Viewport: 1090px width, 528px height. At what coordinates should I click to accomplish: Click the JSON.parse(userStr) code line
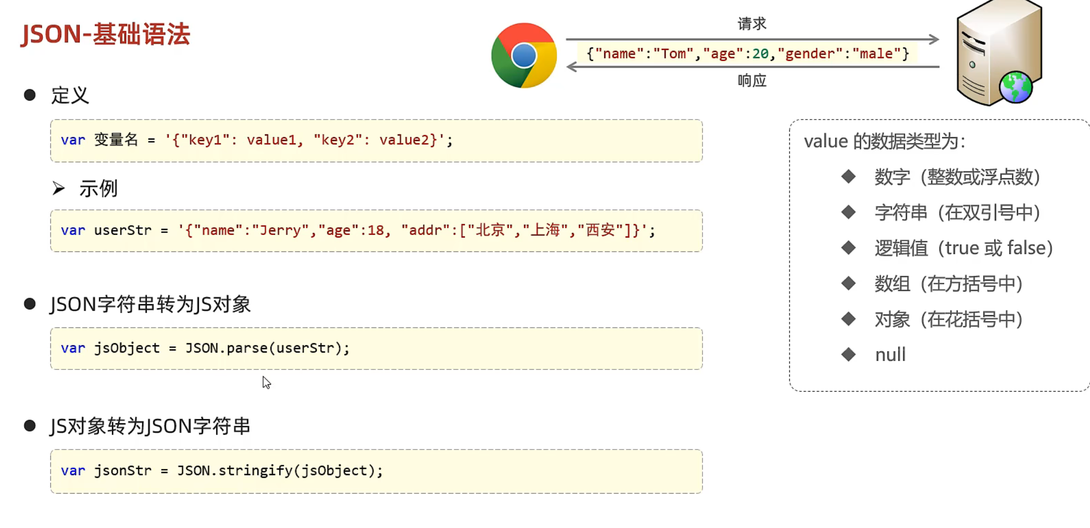point(205,348)
